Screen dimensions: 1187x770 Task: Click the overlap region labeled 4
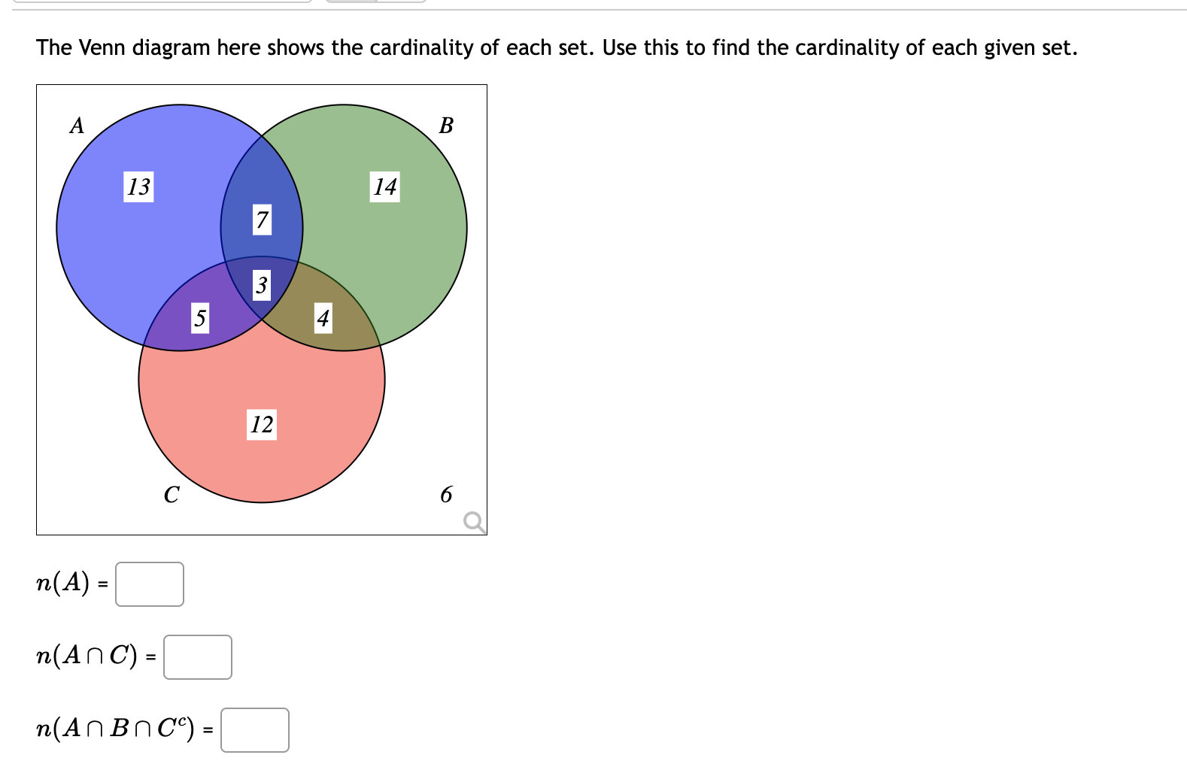tap(323, 319)
